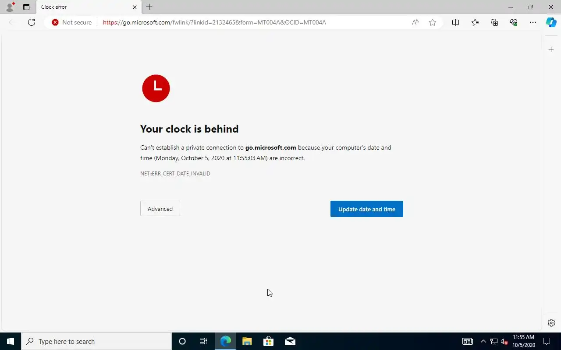This screenshot has width=561, height=350.
Task: Open Task View
Action: pos(203,341)
